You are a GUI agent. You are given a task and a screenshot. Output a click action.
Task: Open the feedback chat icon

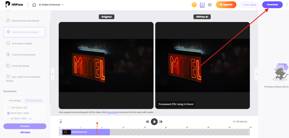[x=210, y=5]
